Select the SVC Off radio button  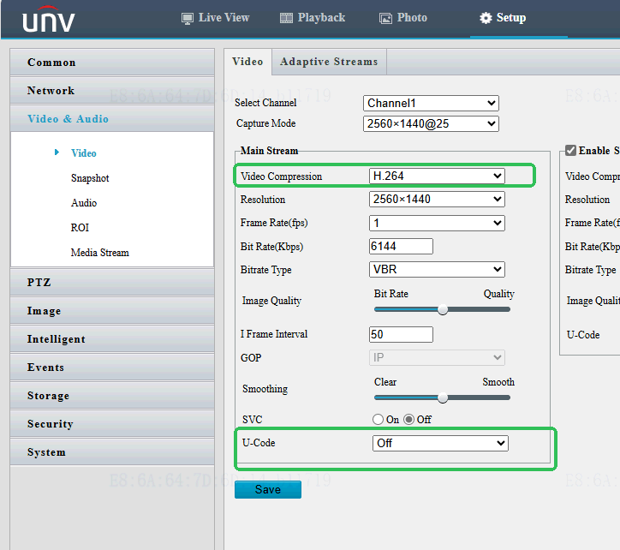pos(408,420)
